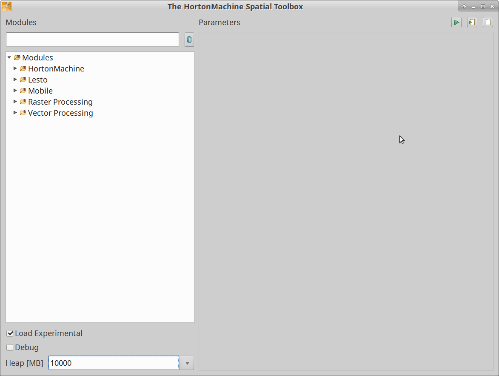
Task: Click the Raster Processing folder icon
Action: [x=23, y=102]
